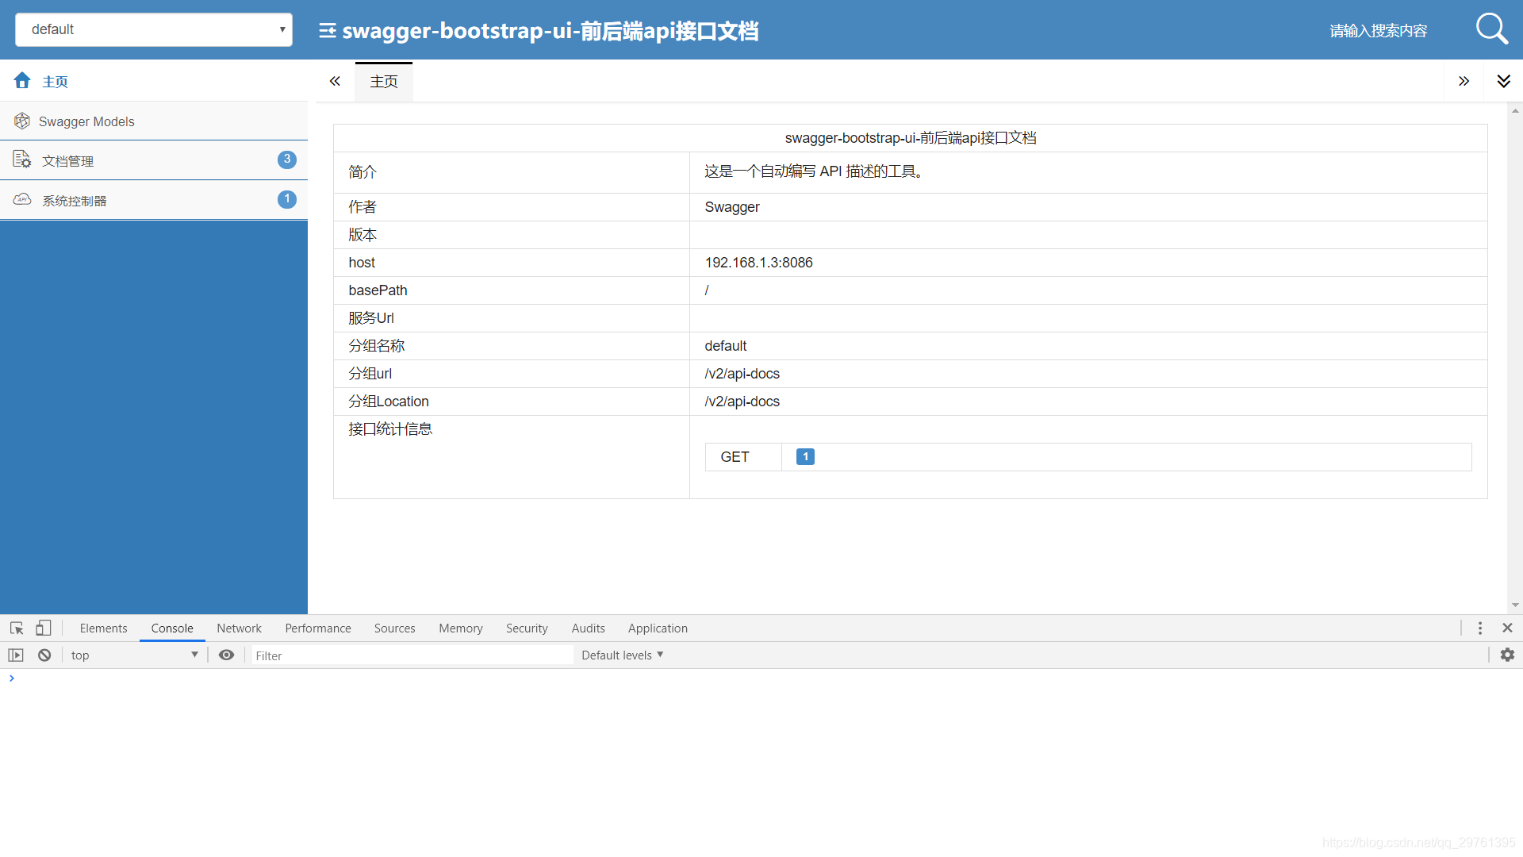
Task: Open the top context dropdown
Action: 133,655
